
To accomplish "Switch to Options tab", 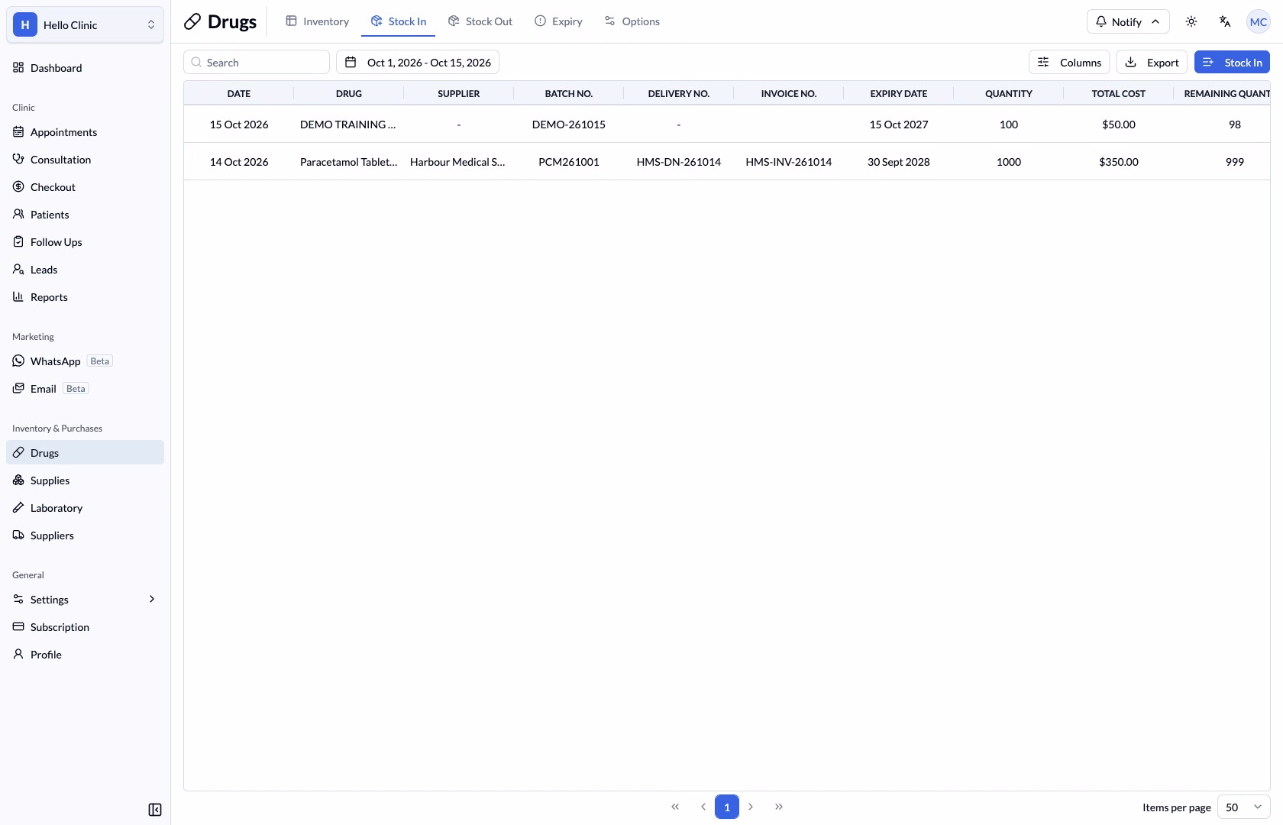I will click(x=632, y=21).
